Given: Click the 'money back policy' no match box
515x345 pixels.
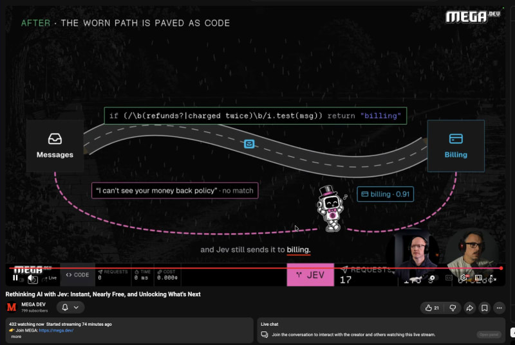Looking at the screenshot, I should 174,191.
